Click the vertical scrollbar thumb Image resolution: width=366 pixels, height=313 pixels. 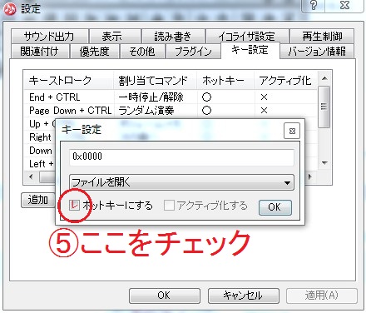(324, 107)
